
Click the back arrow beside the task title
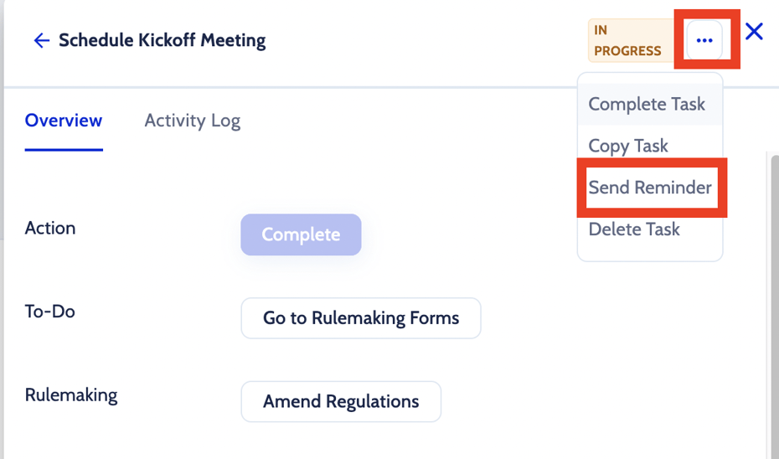pyautogui.click(x=41, y=40)
